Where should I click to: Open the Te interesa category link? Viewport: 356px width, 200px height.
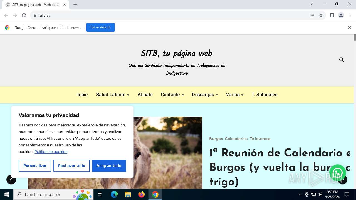tap(260, 139)
